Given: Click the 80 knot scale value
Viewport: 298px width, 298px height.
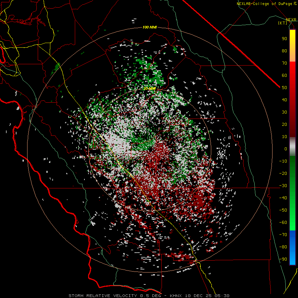Looking at the screenshot, I should 284,51.
